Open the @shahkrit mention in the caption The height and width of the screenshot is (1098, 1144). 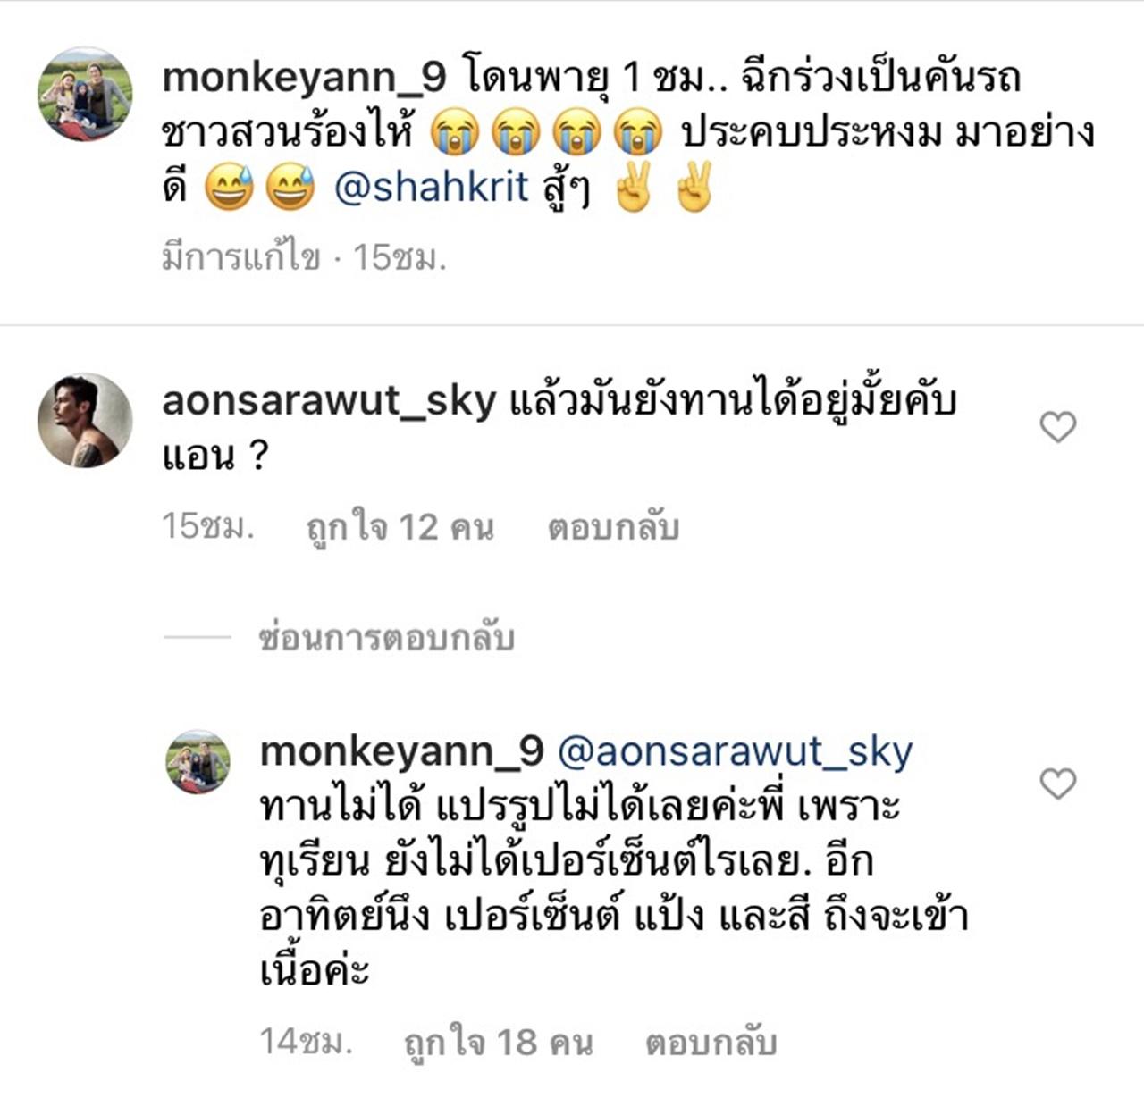(x=432, y=188)
